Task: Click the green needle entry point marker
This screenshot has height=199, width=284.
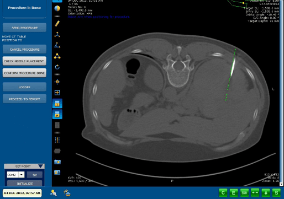Action: (235, 50)
